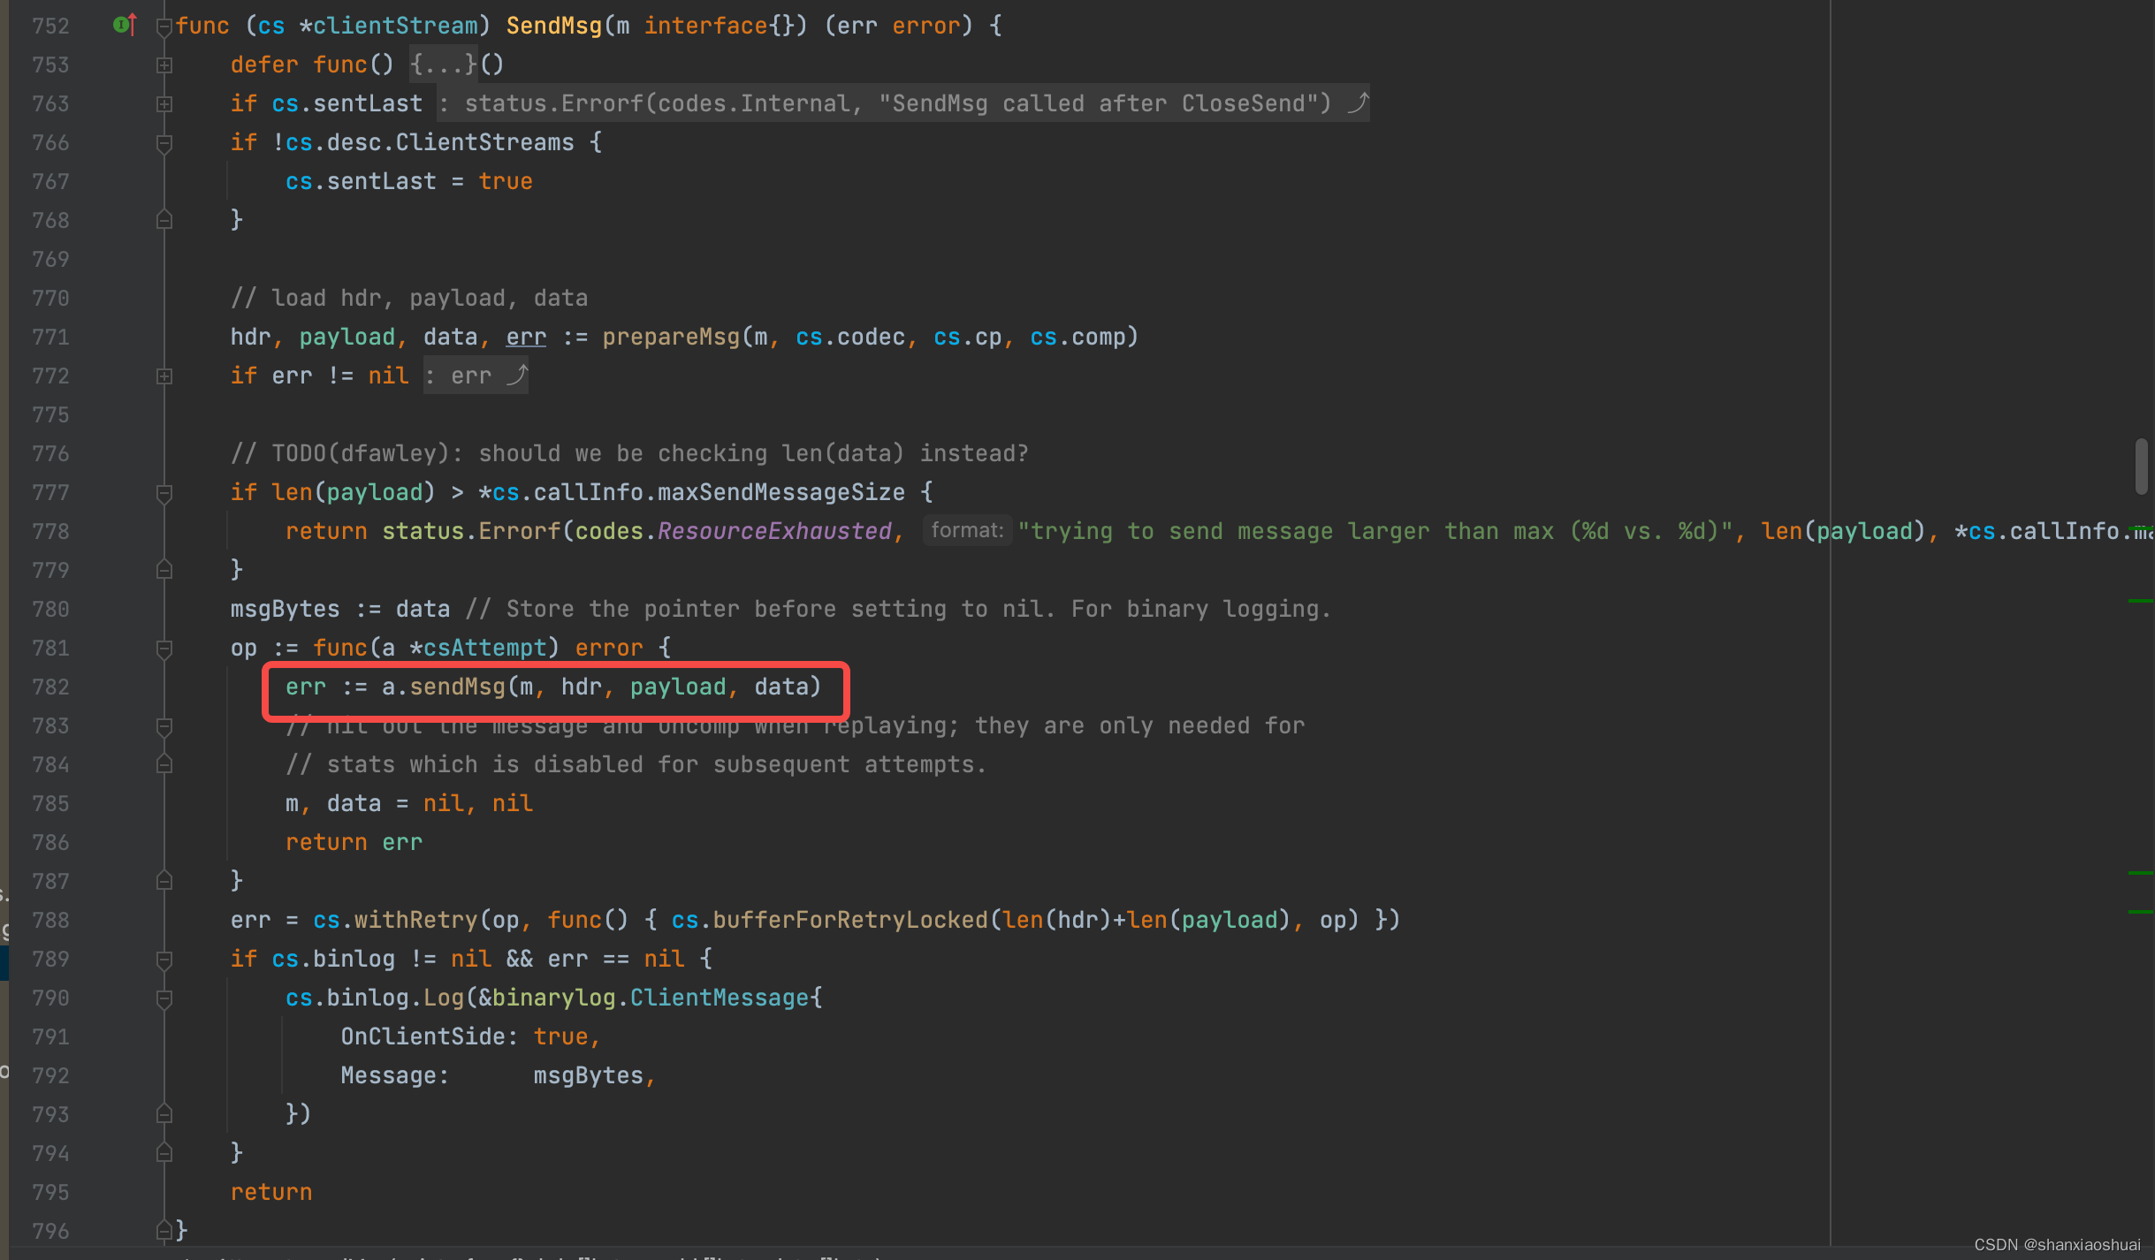
Task: Click the ResourceExhausted constant
Action: pyautogui.click(x=774, y=531)
